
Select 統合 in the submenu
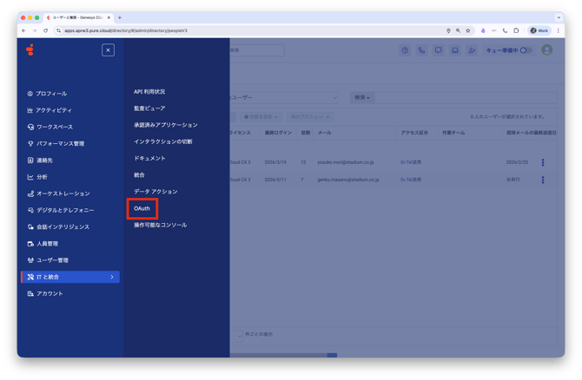(x=139, y=175)
